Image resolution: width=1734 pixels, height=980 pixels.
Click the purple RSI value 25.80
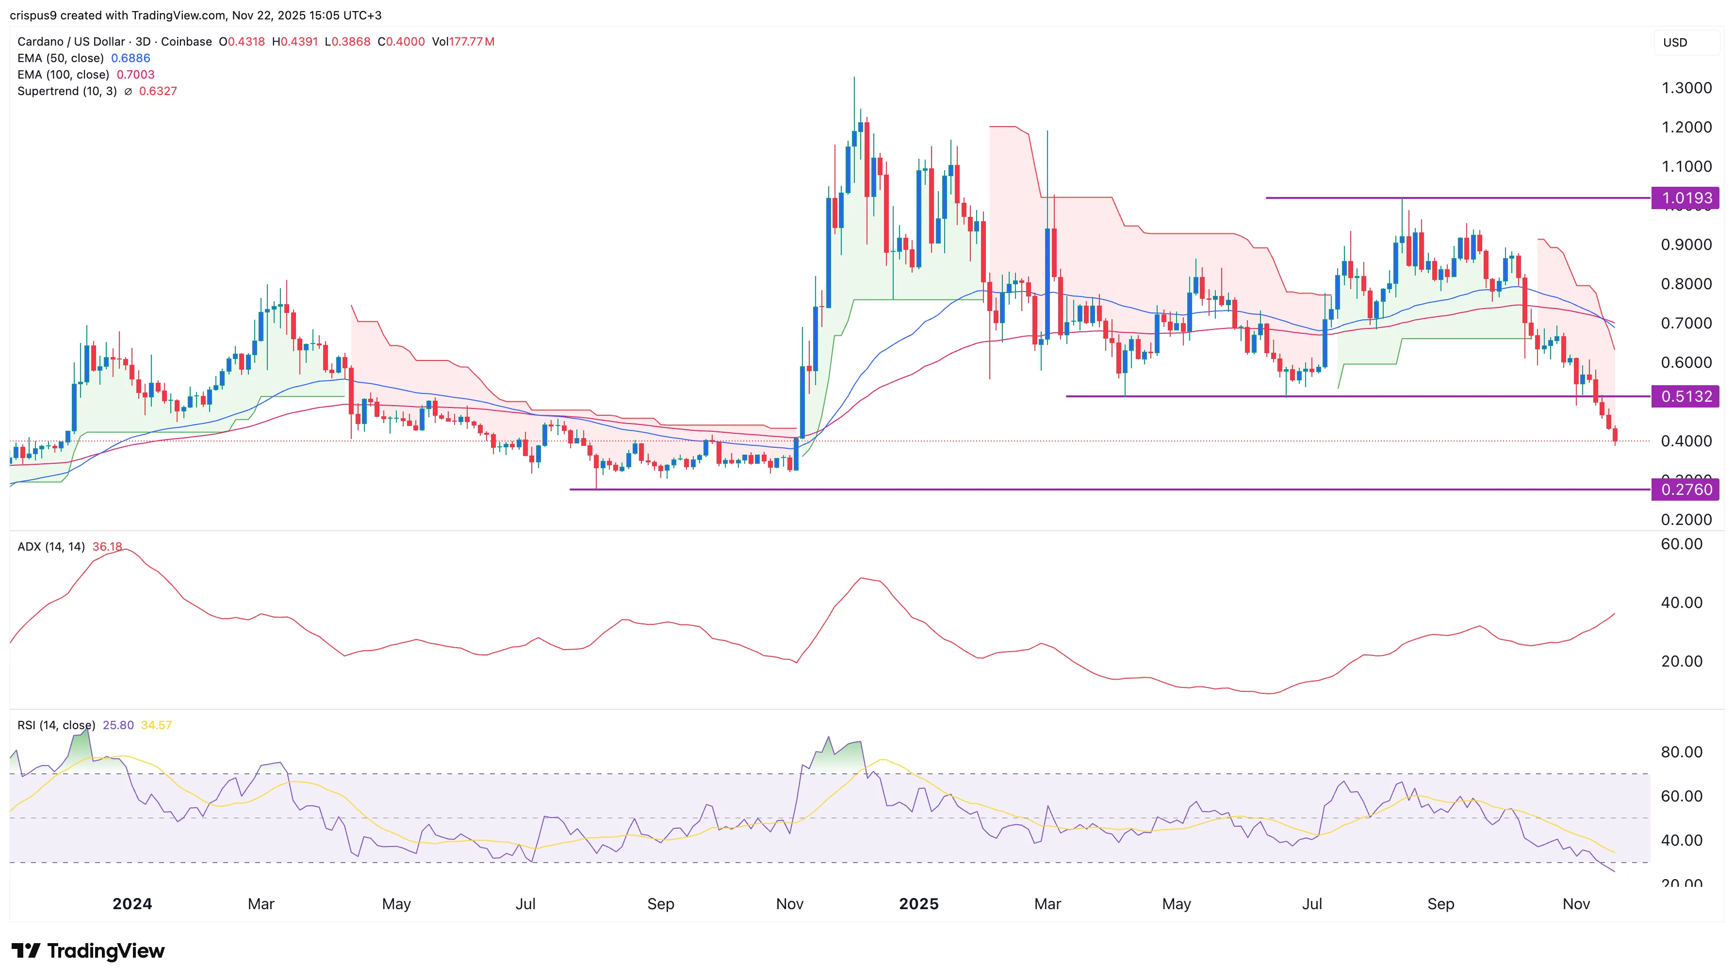click(118, 726)
